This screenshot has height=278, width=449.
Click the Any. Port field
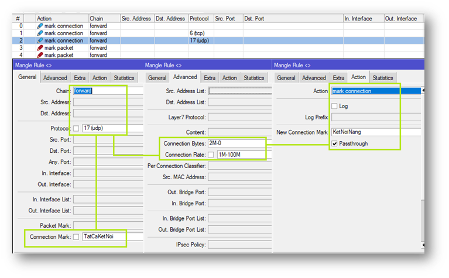coord(108,162)
